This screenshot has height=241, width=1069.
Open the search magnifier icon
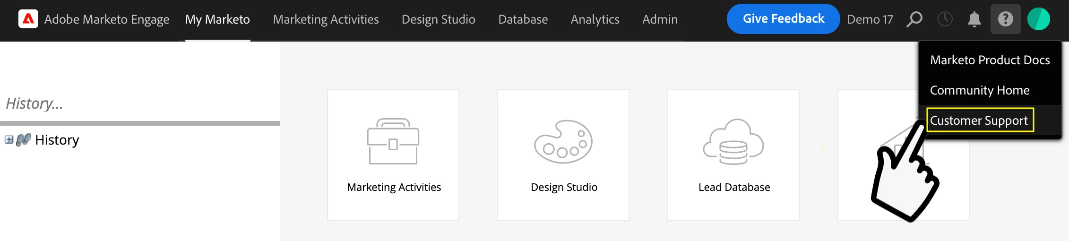tap(914, 19)
